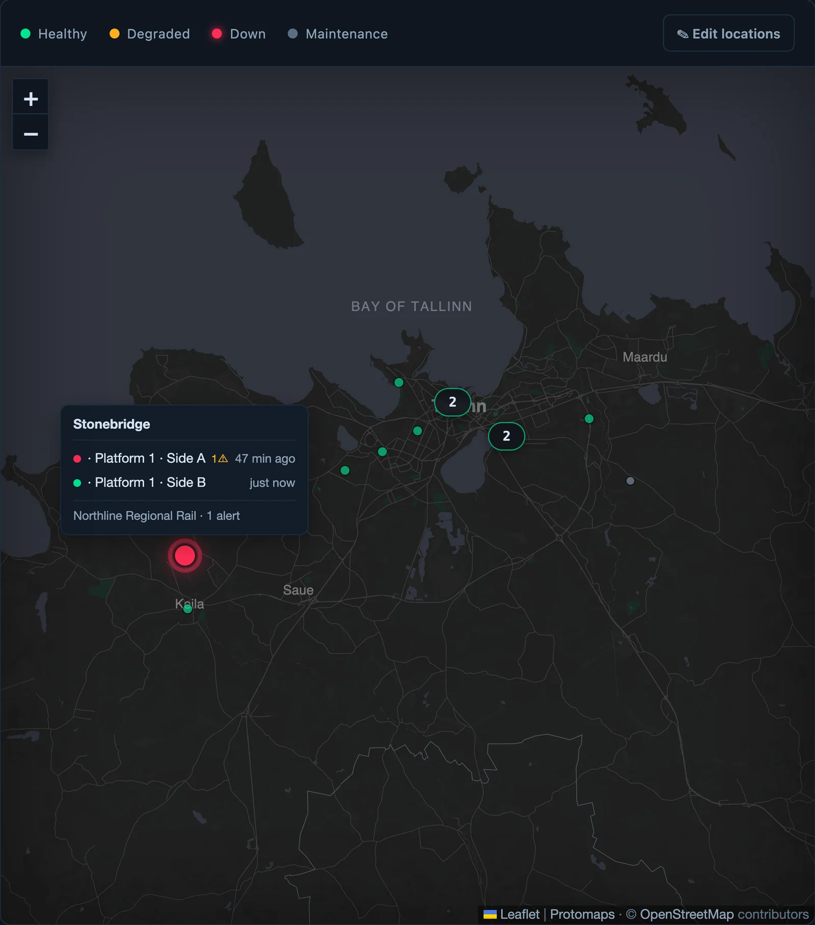The height and width of the screenshot is (925, 815).
Task: Click the green marker at Keila
Action: 187,608
